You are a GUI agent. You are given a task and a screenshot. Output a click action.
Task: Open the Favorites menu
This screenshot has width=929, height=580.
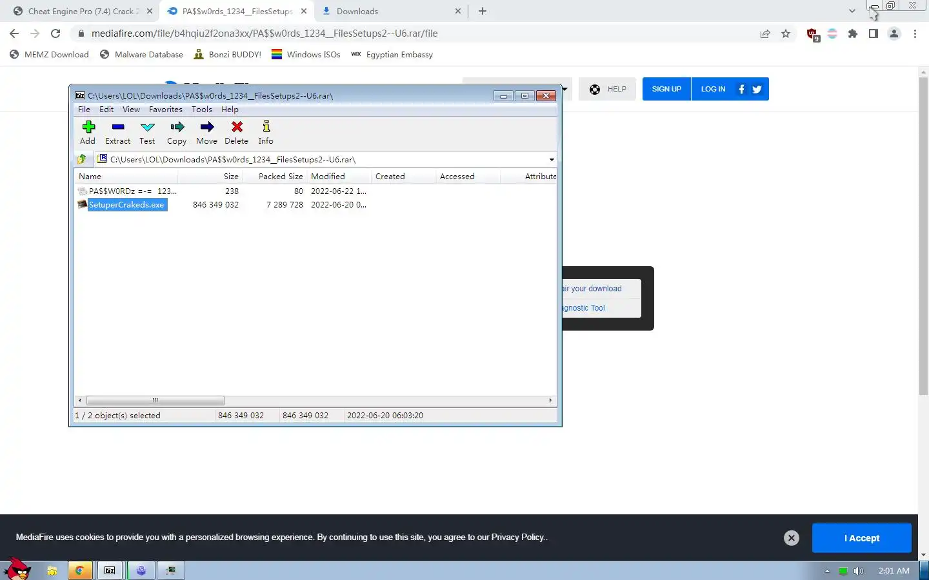[x=166, y=110]
